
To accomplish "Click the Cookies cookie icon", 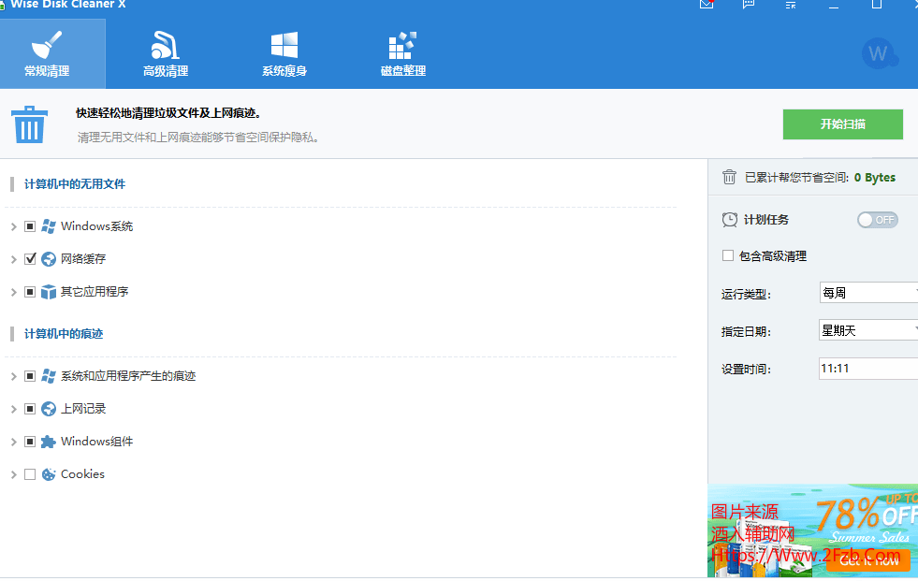I will coord(49,474).
